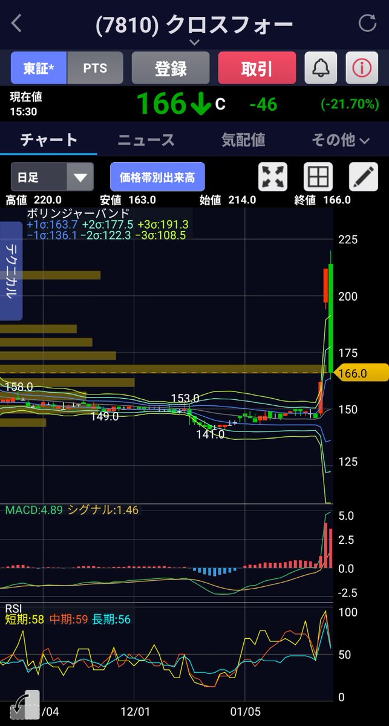Tap the 現在値 15:30 timestamp label

point(26,104)
